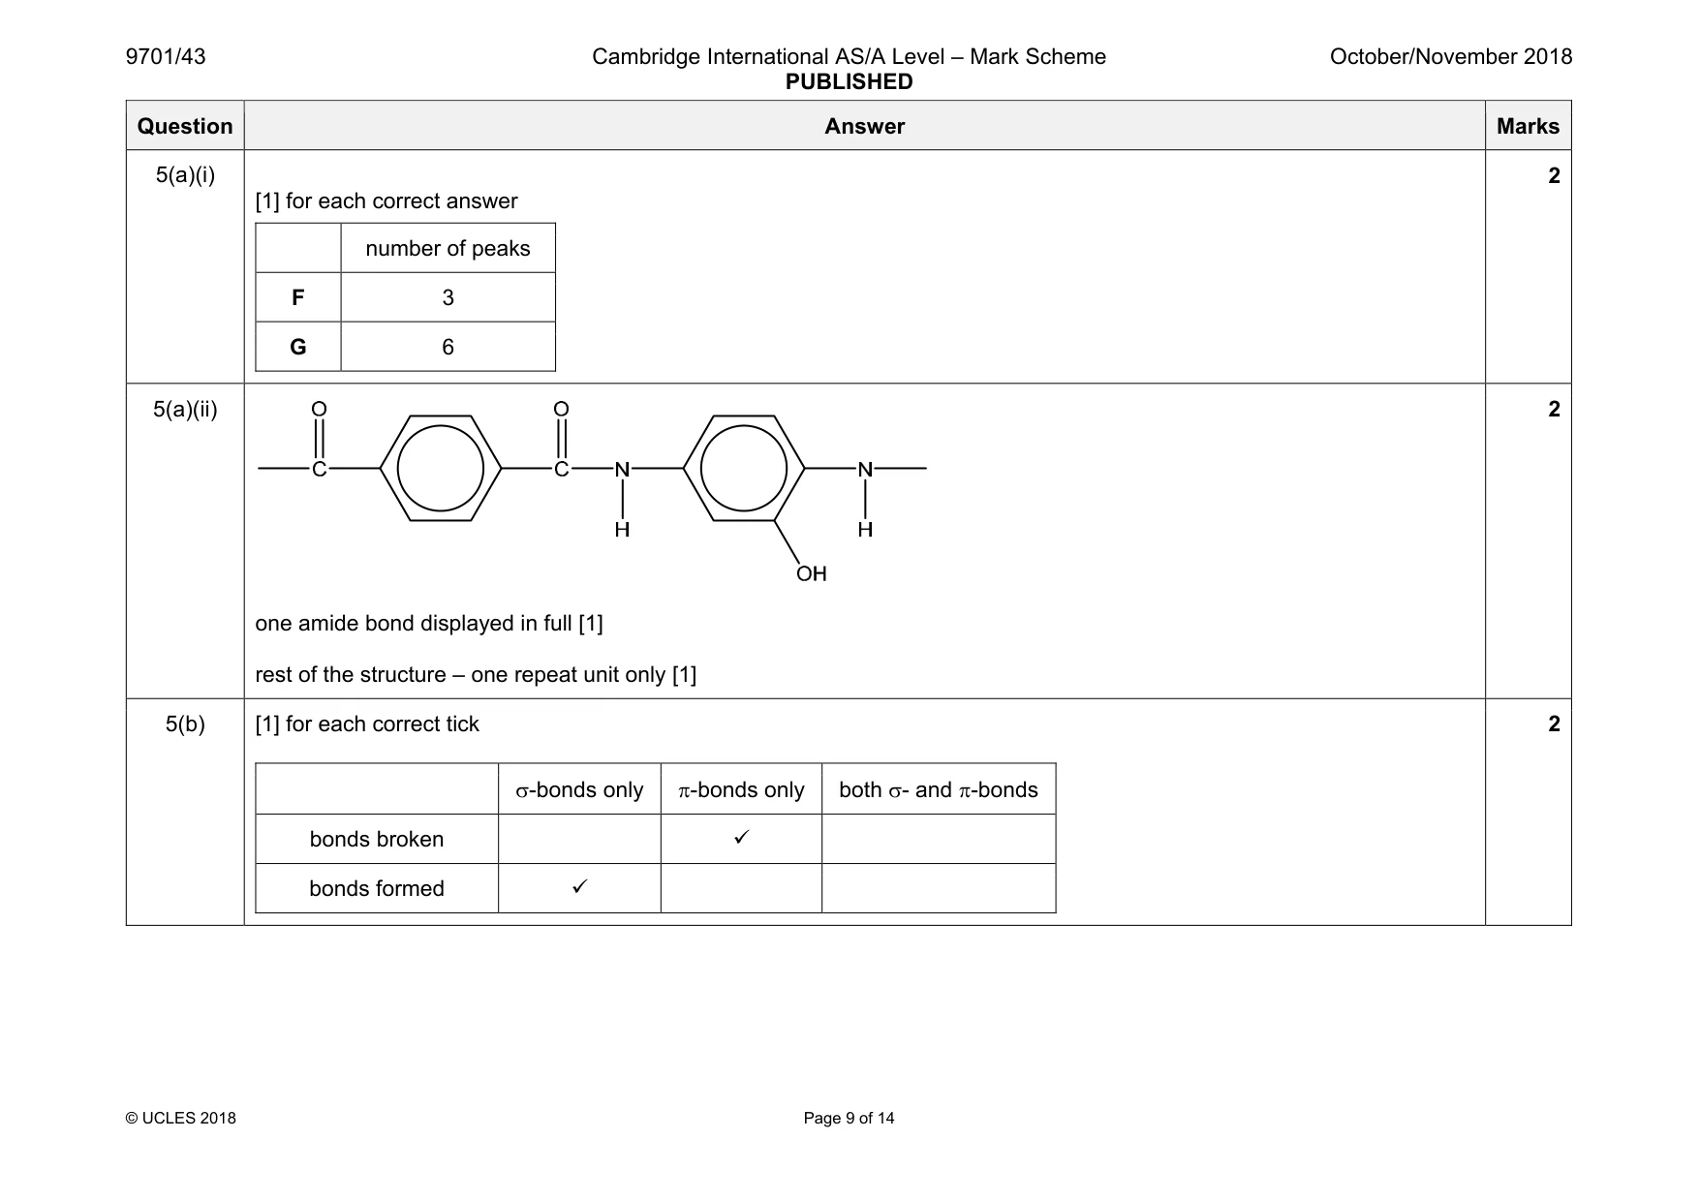Screen dimensions: 1700x1201
Task: Click 'one amide bond displayed in full [1]'
Action: pos(429,623)
